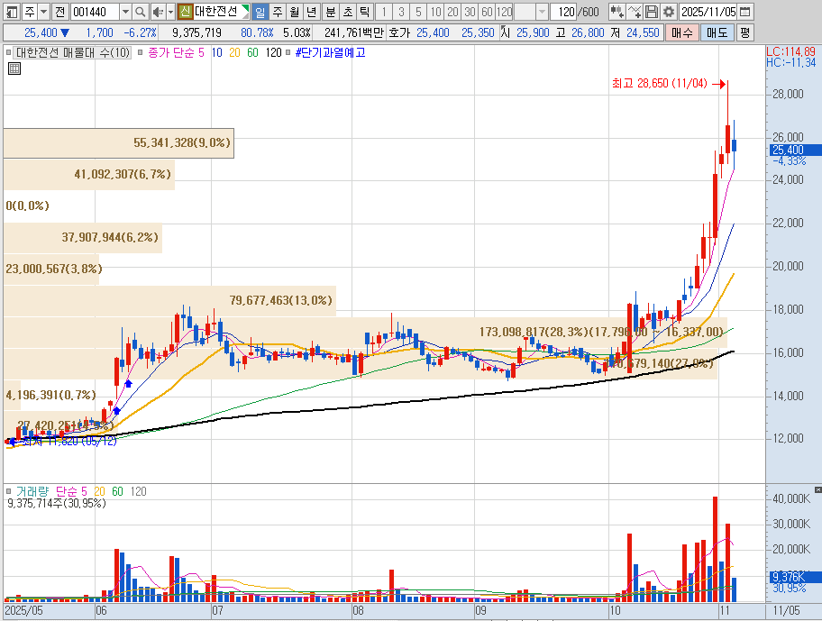Click the 001440 stock code field
The image size is (822, 621).
96,12
